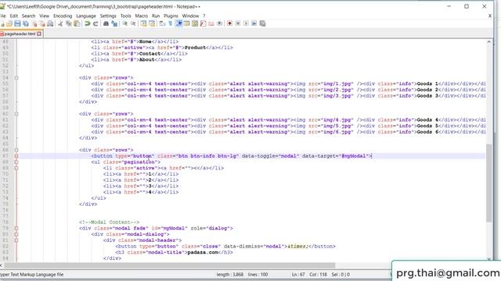Click the scroll up arrow of editor

pos(488,41)
